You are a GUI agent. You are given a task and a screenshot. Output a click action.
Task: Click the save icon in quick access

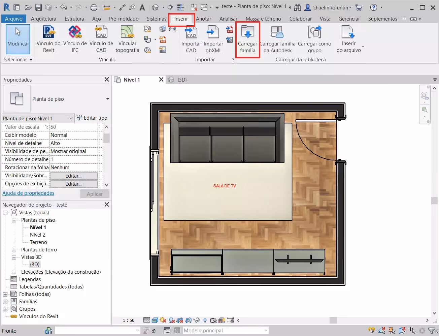(x=38, y=7)
